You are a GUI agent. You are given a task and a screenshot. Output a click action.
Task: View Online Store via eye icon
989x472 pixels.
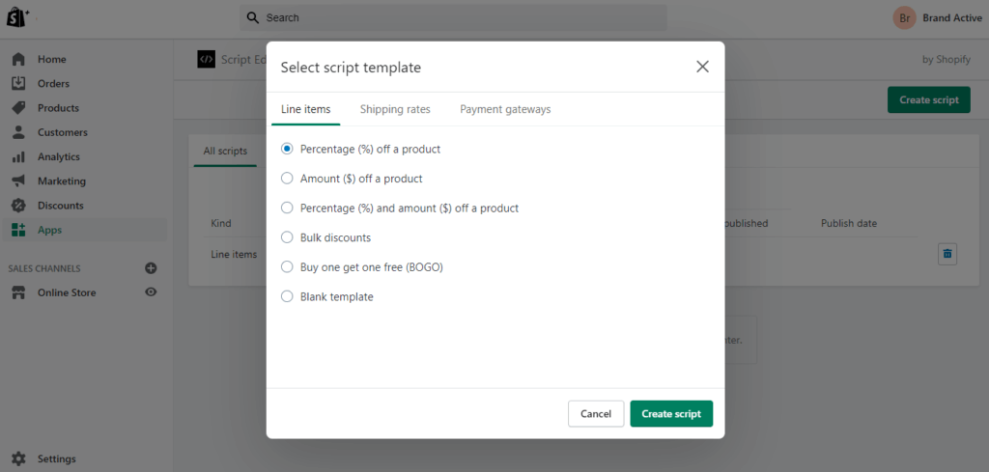[x=151, y=292]
